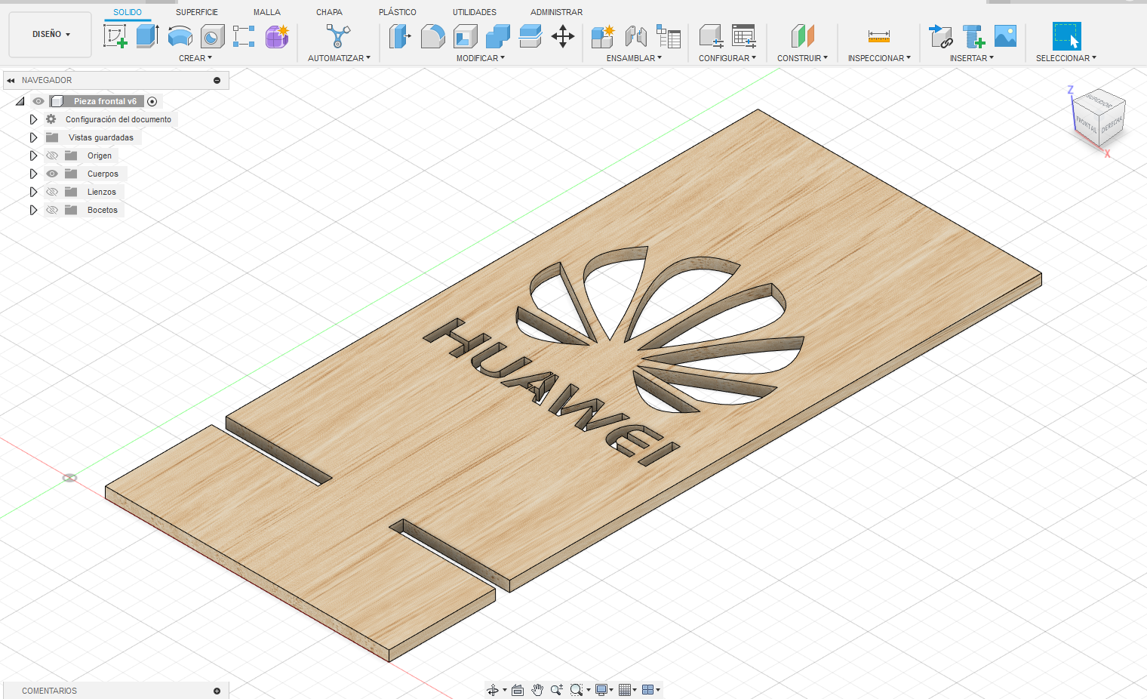Expand the Bocetos tree node
Viewport: 1147px width, 699px height.
33,210
